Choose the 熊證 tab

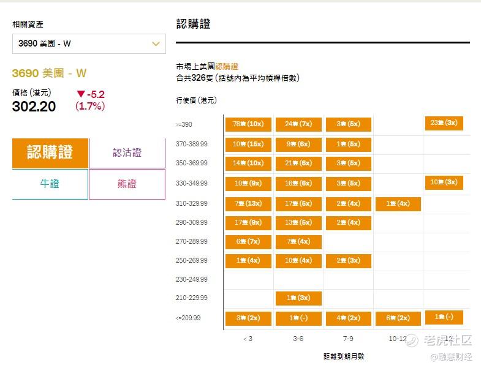coord(127,184)
